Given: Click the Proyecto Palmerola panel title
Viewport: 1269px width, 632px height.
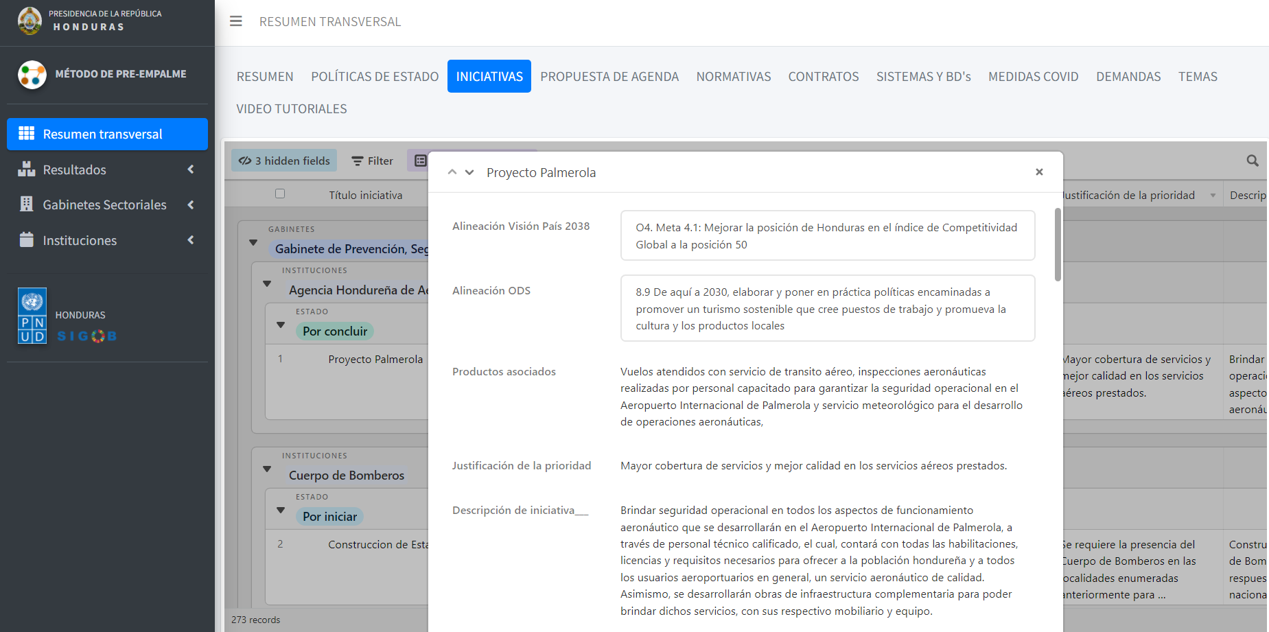Looking at the screenshot, I should pyautogui.click(x=541, y=172).
